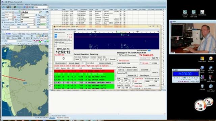Select the gray highlighted decode row

point(84,83)
